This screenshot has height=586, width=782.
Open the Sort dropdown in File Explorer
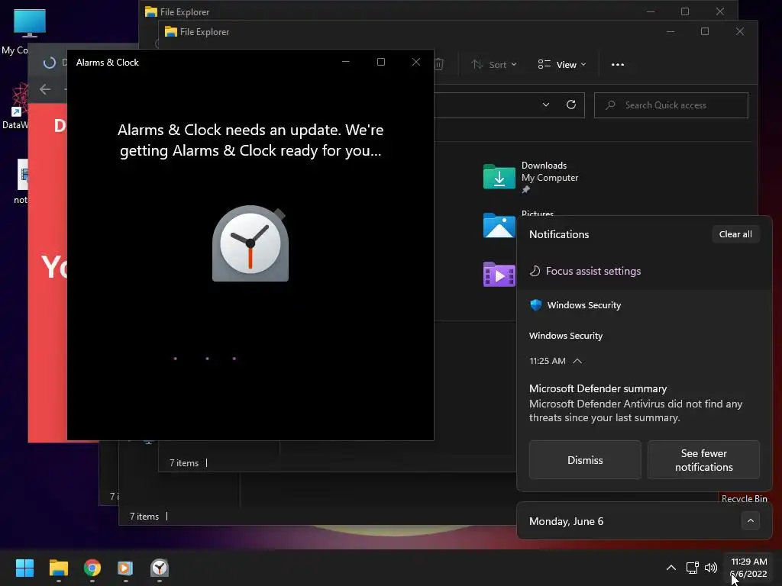(494, 65)
